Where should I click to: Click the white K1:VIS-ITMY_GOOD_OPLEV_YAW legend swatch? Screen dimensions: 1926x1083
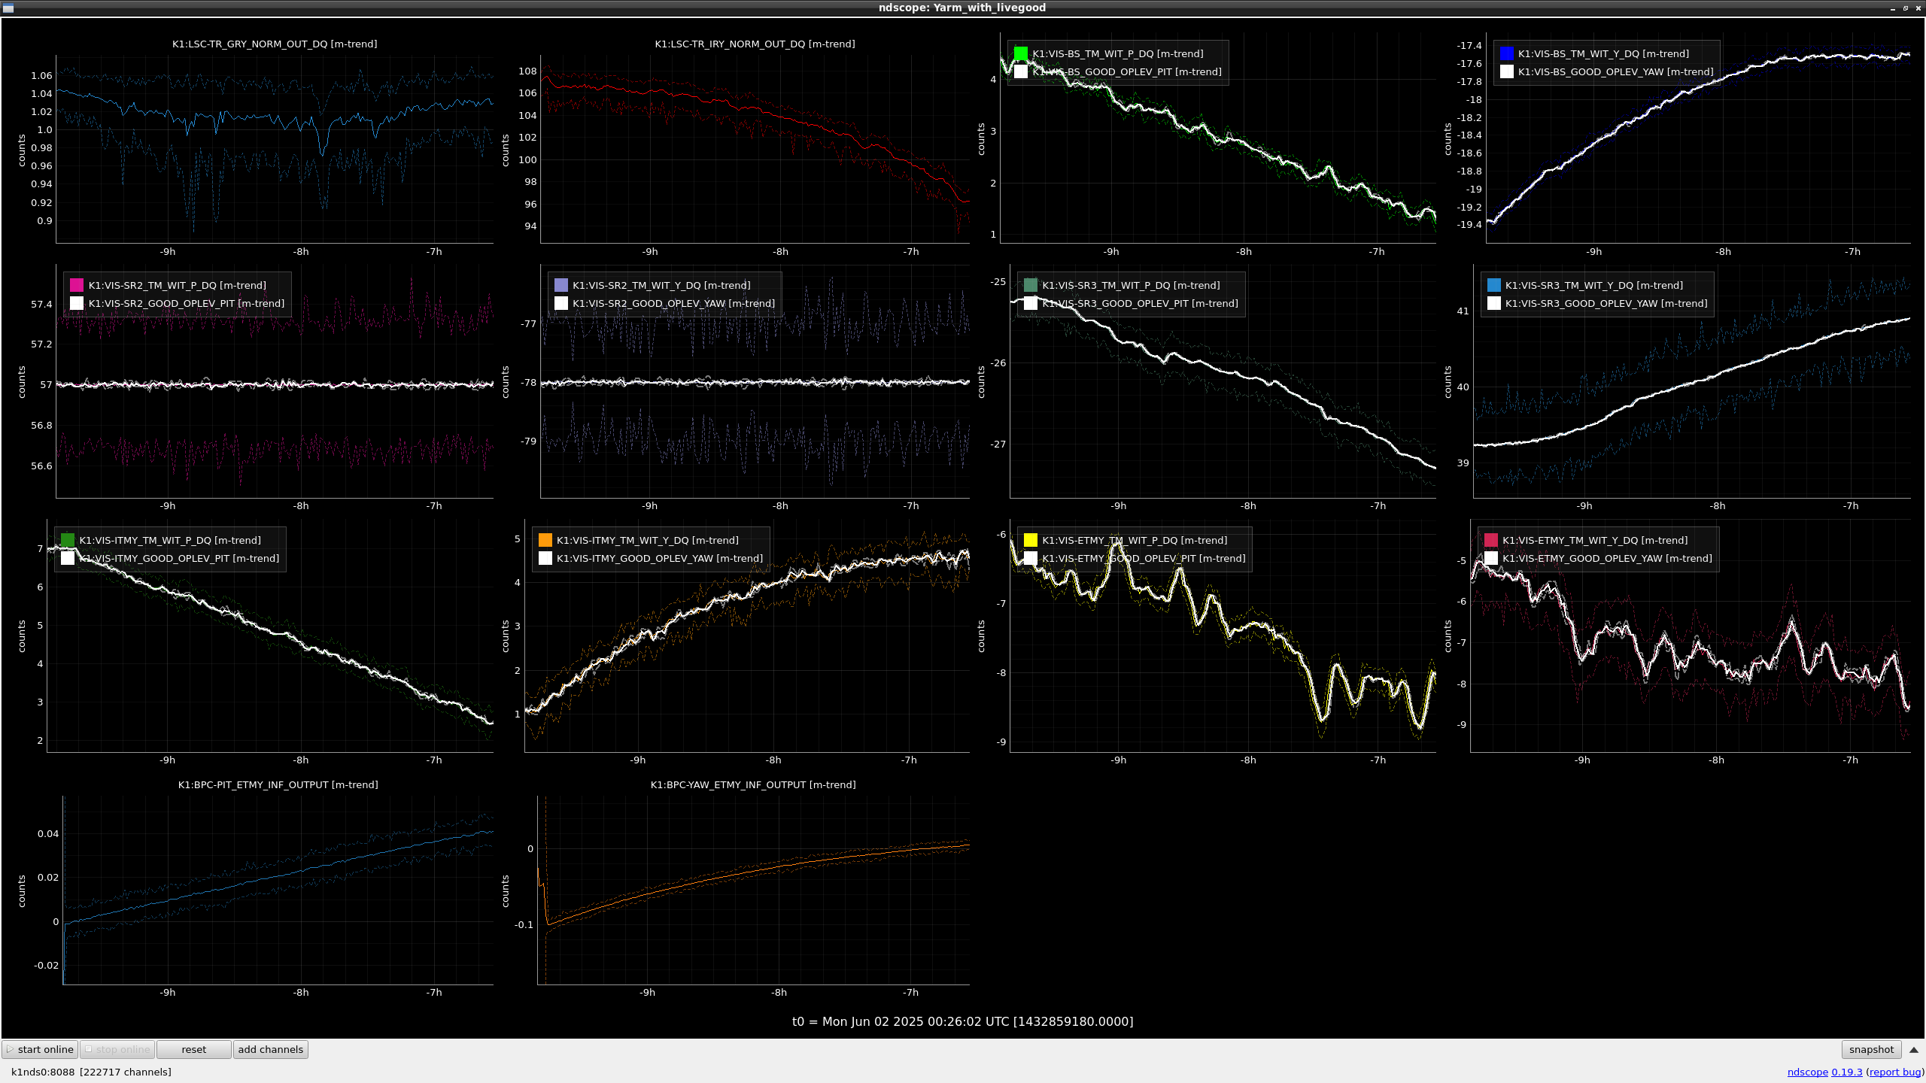tap(545, 558)
